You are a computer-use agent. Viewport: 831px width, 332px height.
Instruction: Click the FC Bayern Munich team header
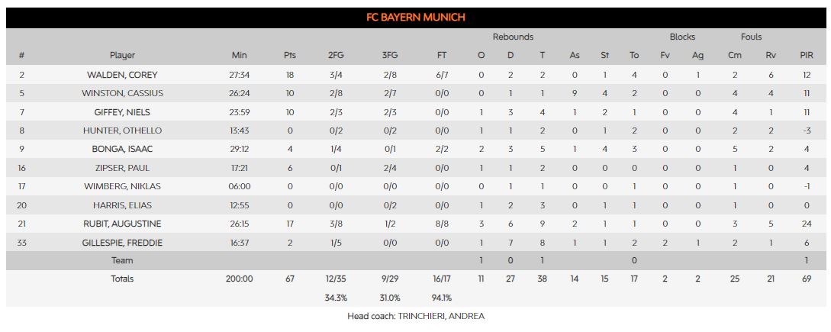click(x=416, y=18)
